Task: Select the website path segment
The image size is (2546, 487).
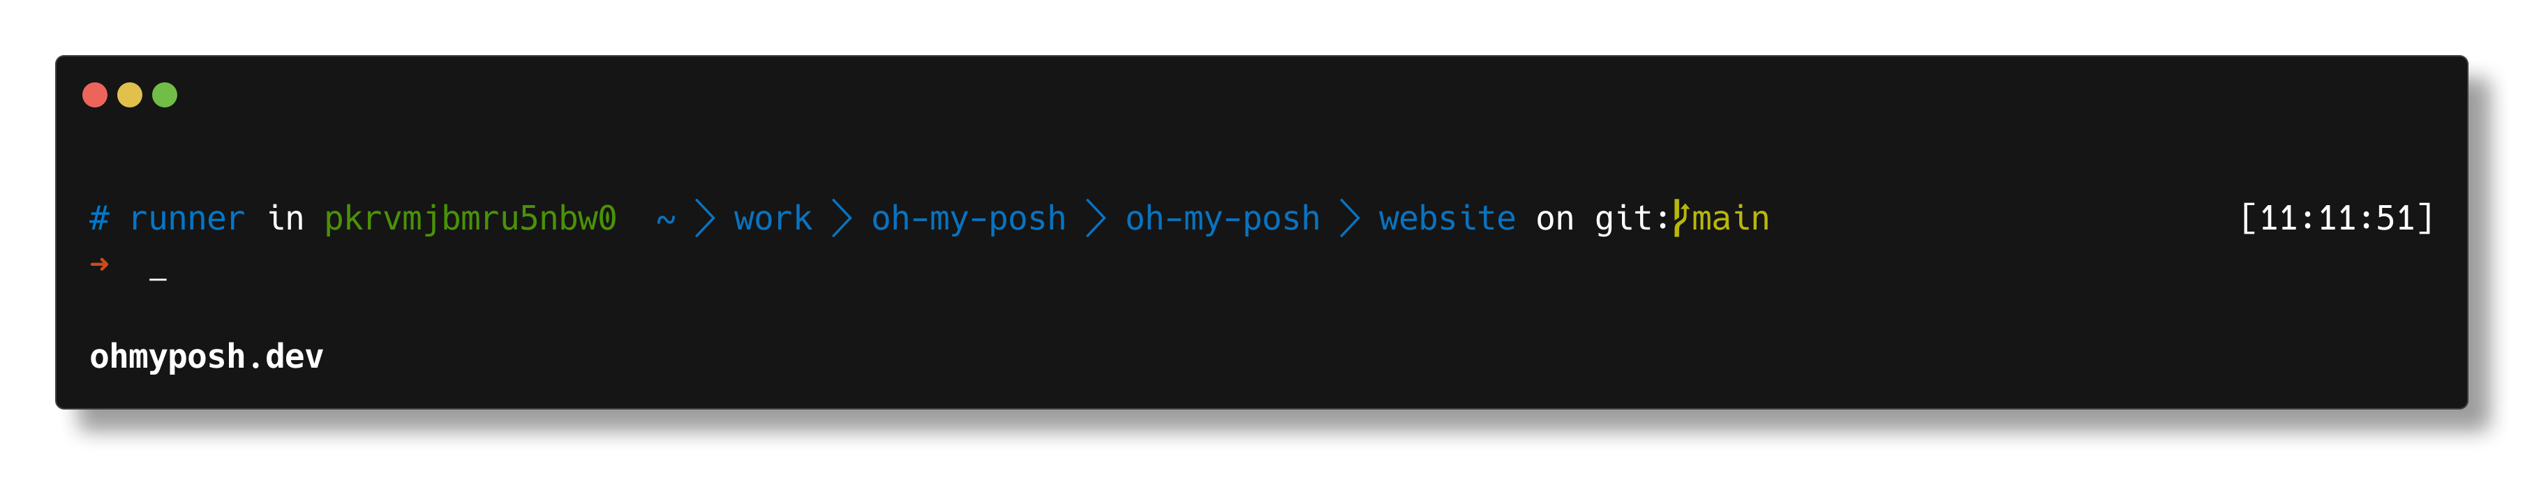Action: [1447, 218]
